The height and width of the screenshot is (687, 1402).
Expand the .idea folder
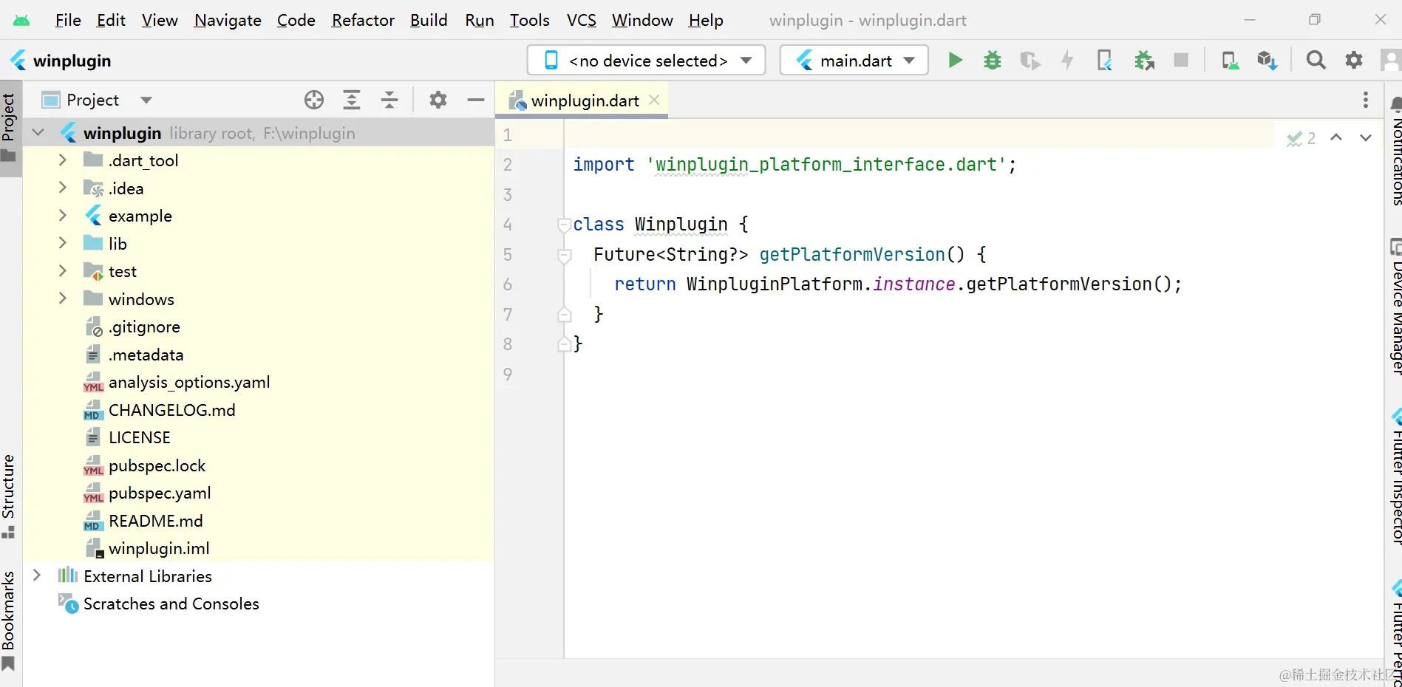coord(63,188)
